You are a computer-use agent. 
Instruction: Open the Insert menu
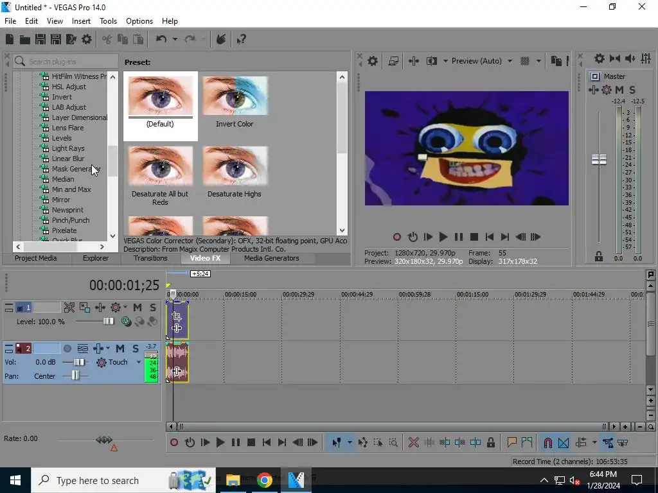81,21
